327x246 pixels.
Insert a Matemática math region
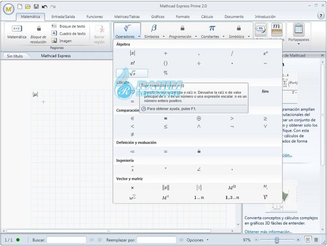tap(17, 32)
